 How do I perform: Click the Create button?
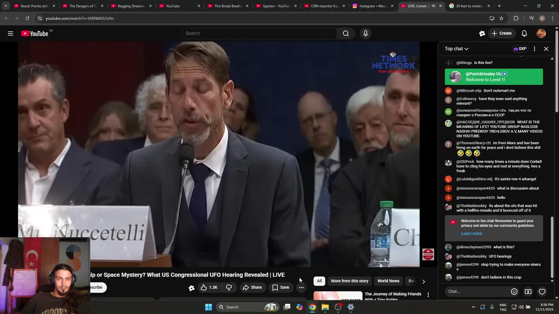(x=501, y=34)
